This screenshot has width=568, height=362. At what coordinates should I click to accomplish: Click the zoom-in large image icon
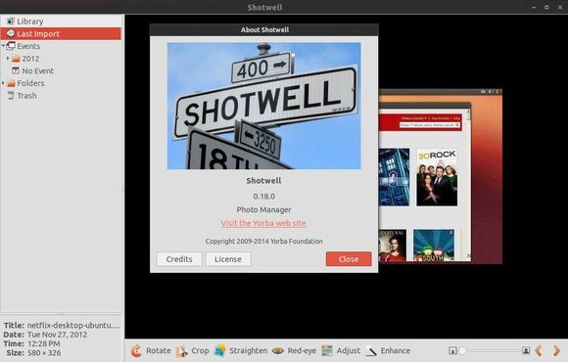(x=526, y=350)
